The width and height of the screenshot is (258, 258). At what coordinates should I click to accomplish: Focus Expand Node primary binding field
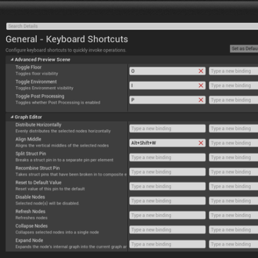168,244
